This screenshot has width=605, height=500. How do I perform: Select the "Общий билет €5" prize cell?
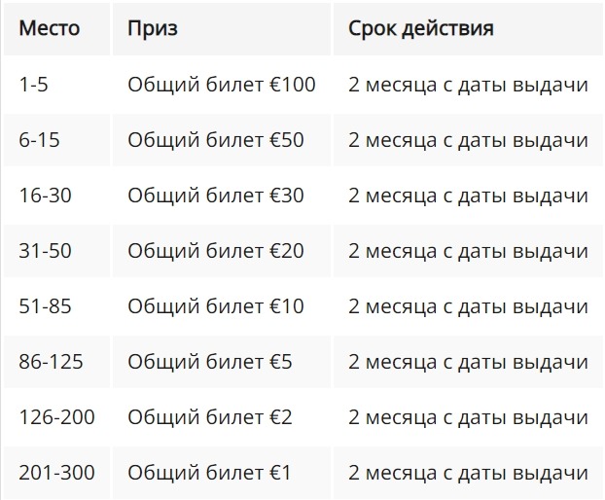click(210, 362)
